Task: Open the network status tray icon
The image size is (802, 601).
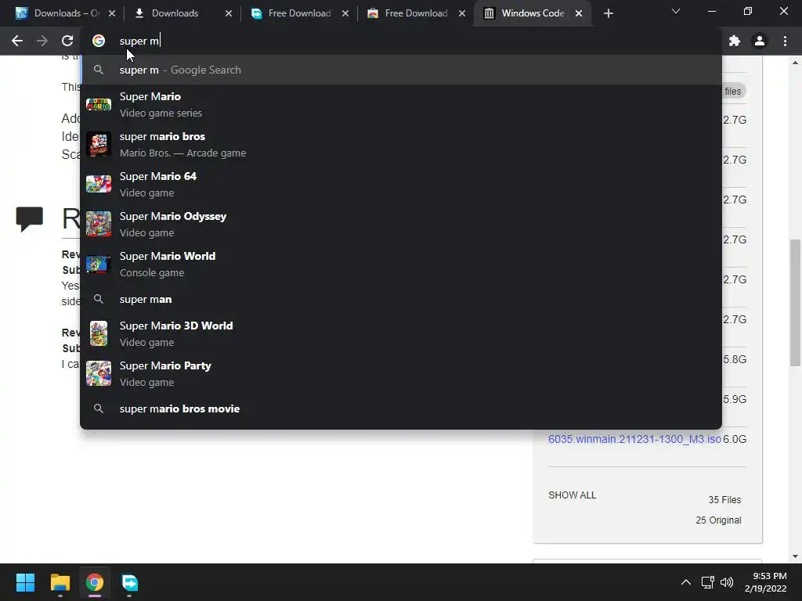Action: point(707,582)
